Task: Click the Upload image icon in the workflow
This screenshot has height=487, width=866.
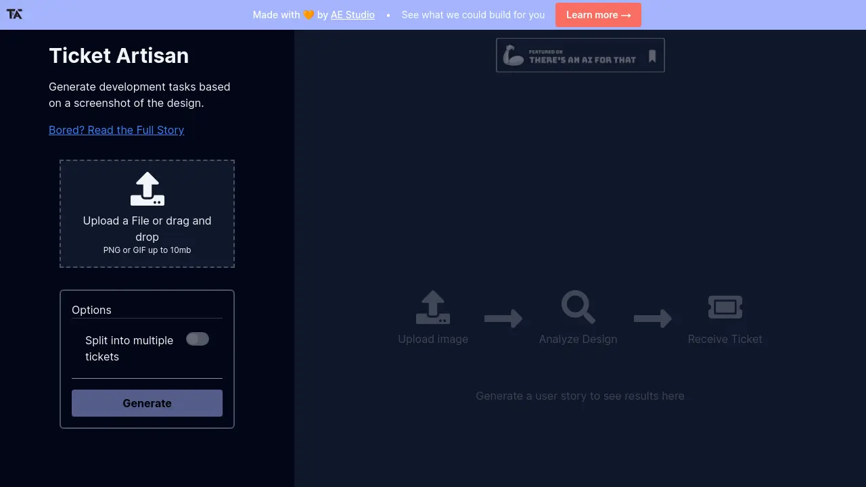Action: tap(433, 308)
